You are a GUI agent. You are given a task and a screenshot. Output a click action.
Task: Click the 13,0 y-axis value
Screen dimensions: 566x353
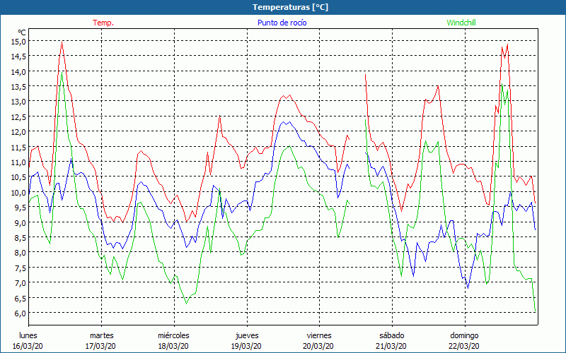coord(19,101)
